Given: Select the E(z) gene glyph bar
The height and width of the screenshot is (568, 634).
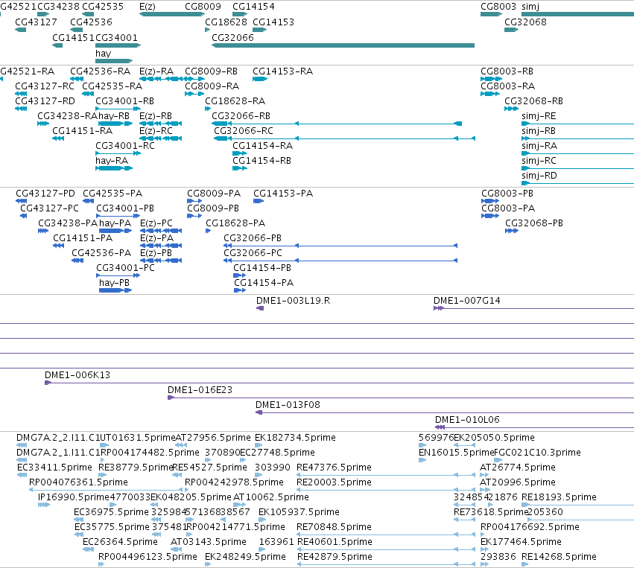Looking at the screenshot, I should point(172,14).
